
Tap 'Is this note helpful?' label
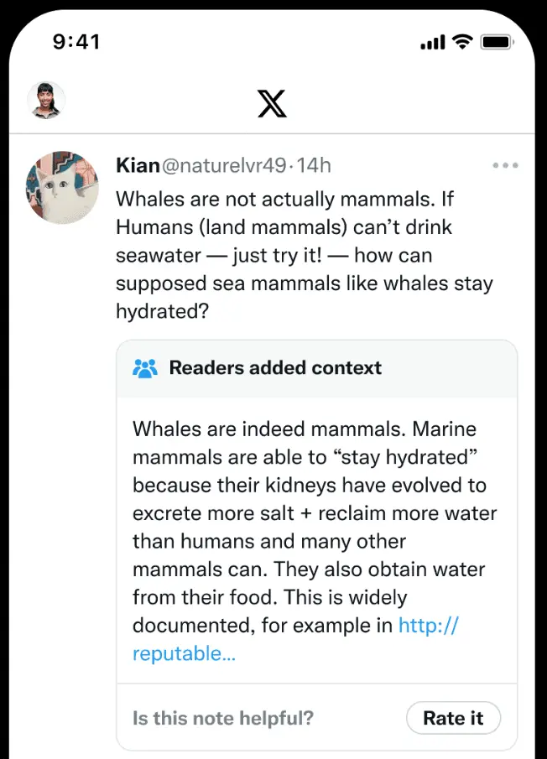pos(223,719)
